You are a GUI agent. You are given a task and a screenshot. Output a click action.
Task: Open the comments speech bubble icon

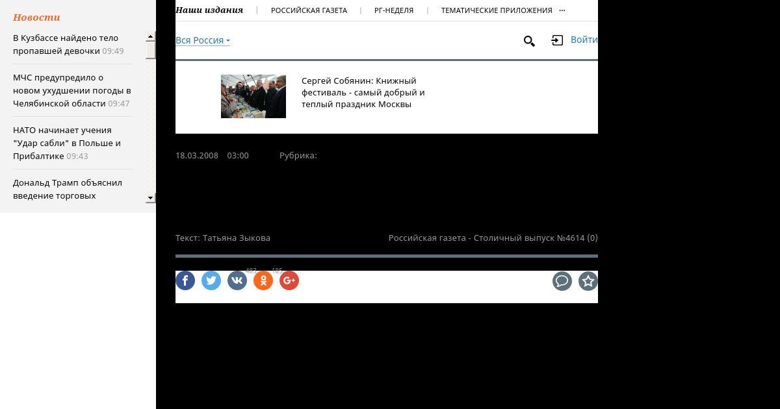[562, 281]
